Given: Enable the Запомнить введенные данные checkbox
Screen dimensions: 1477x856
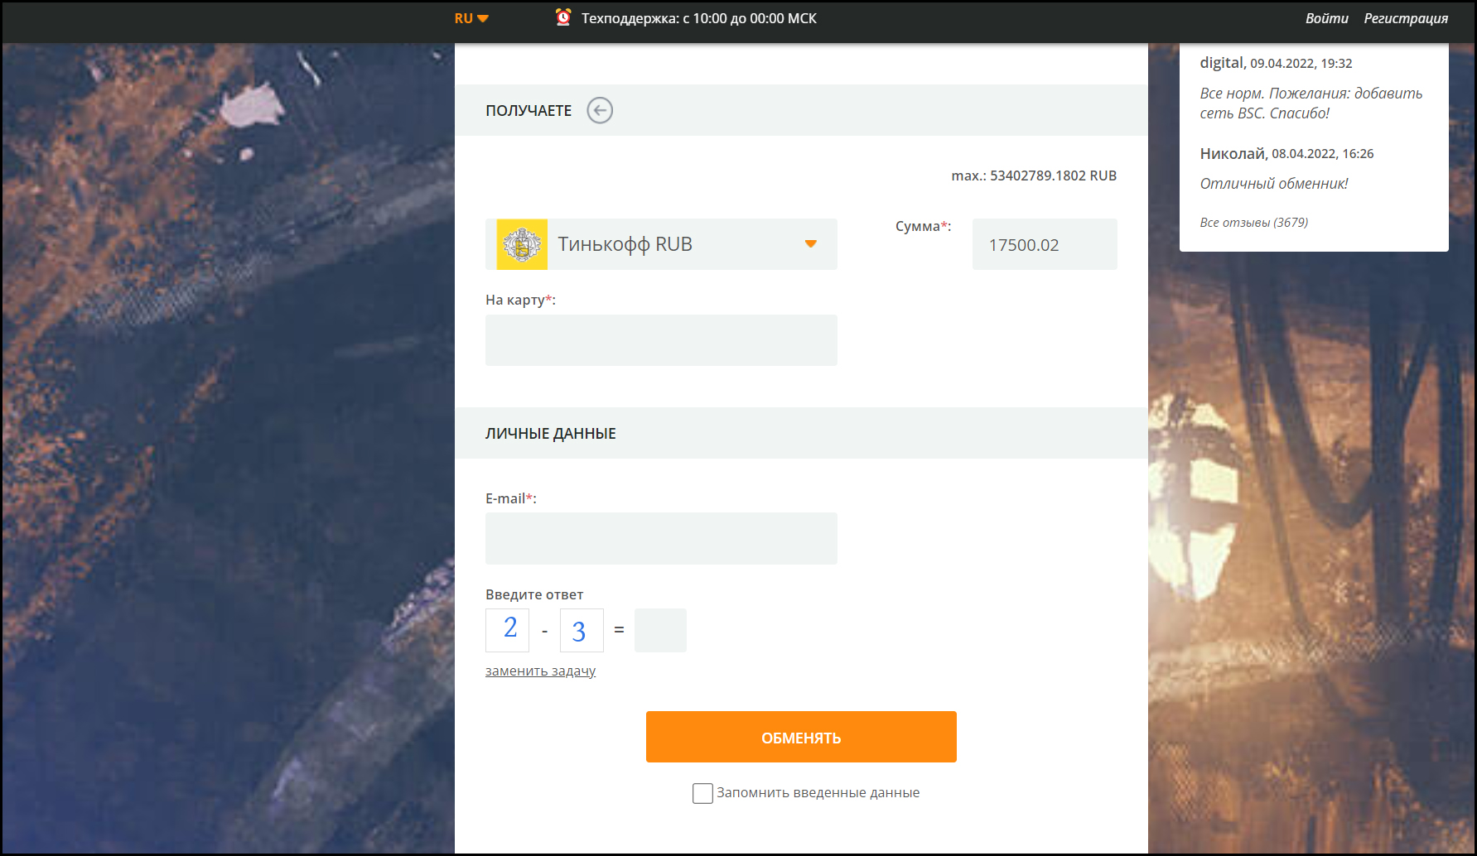Looking at the screenshot, I should (x=702, y=793).
